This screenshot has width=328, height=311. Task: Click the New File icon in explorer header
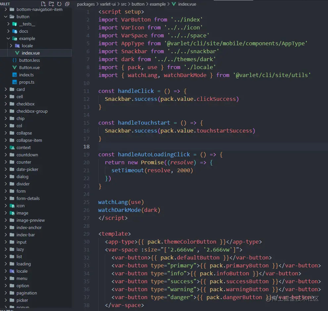coord(43,4)
